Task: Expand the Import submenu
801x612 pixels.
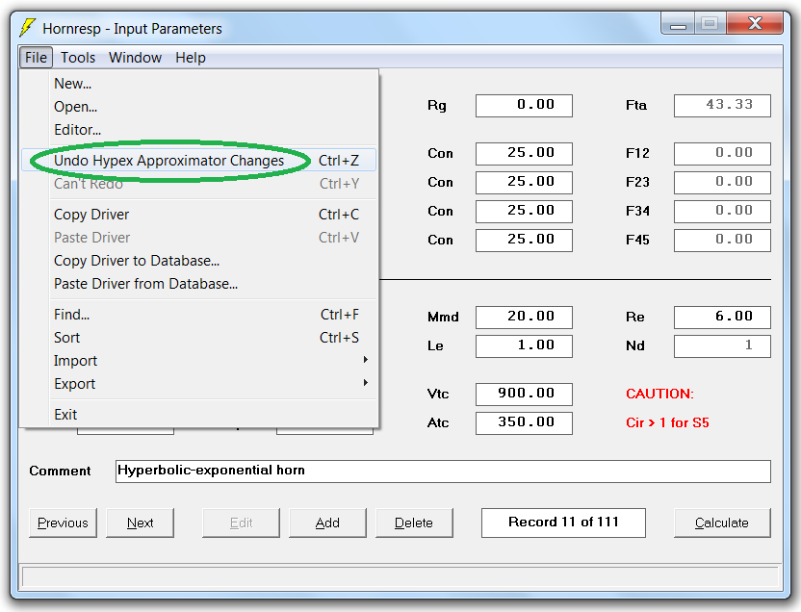Action: coord(199,360)
